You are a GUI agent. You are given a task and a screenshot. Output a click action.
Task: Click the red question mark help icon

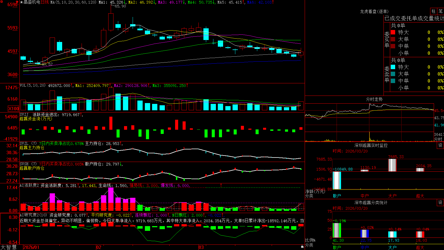pyautogui.click(x=17, y=2)
